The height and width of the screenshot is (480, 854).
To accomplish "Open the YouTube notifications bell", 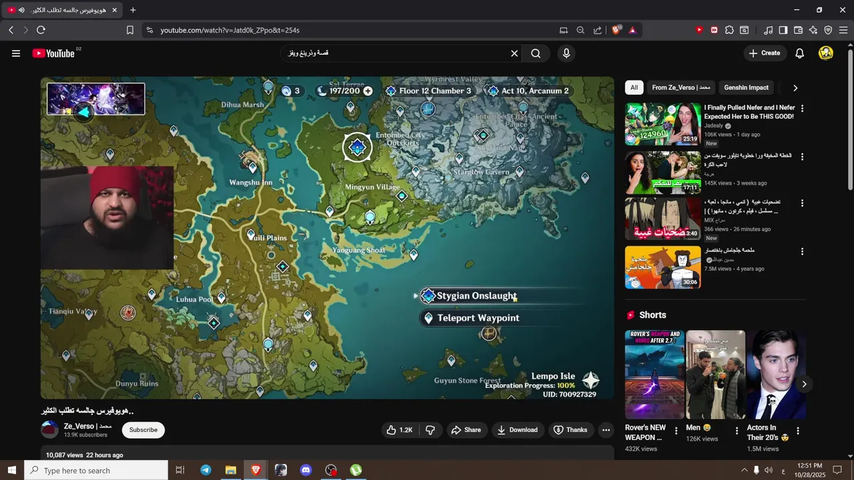I will coord(799,53).
